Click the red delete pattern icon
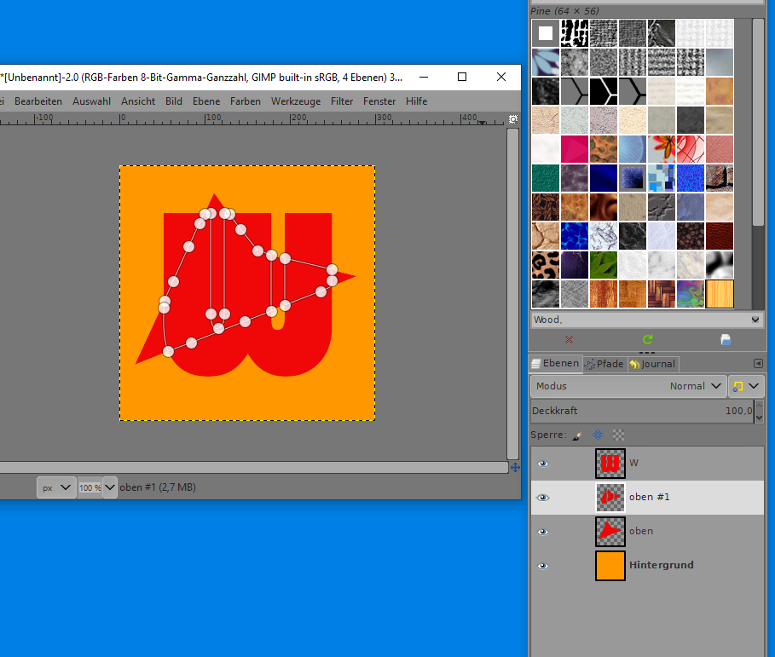 [570, 339]
